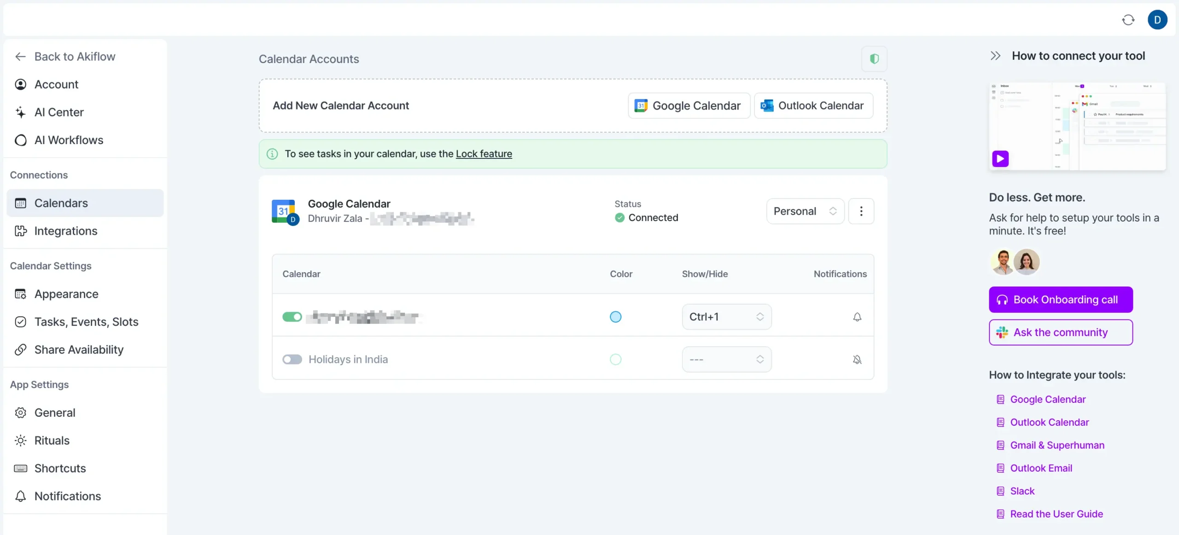Screen dimensions: 1179x535
Task: Click the muted bell for Holidays in India
Action: coord(857,360)
